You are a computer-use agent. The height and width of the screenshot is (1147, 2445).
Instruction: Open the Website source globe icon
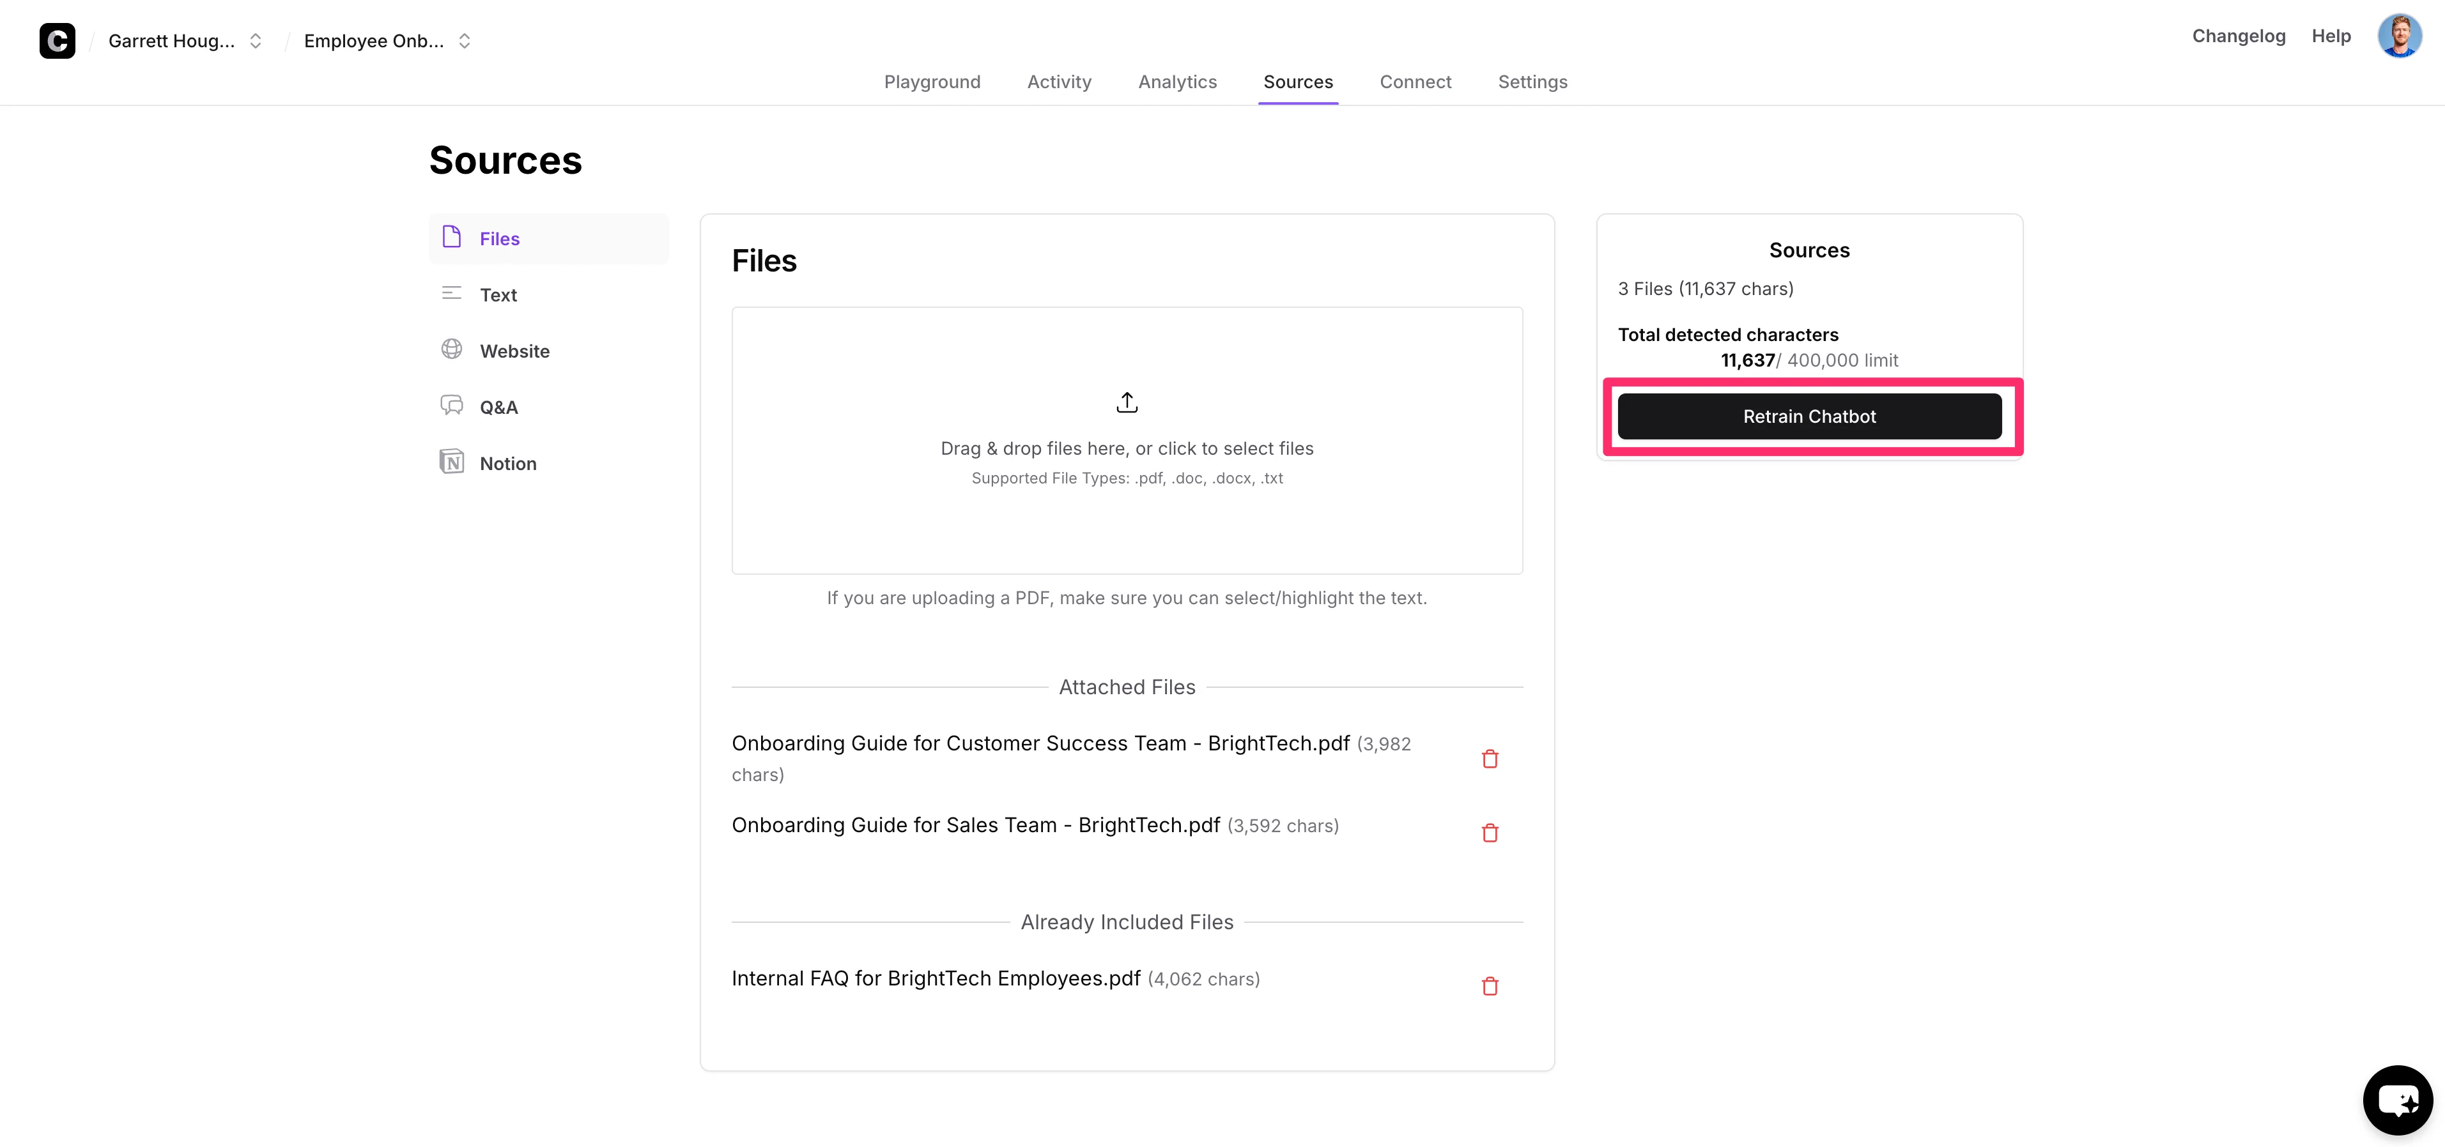pos(452,350)
